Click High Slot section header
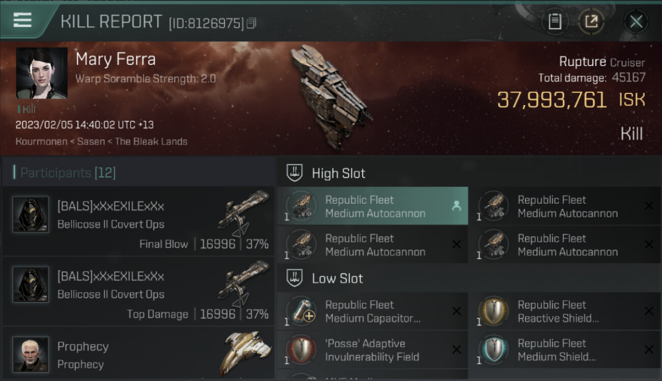The width and height of the screenshot is (662, 381). click(x=338, y=173)
